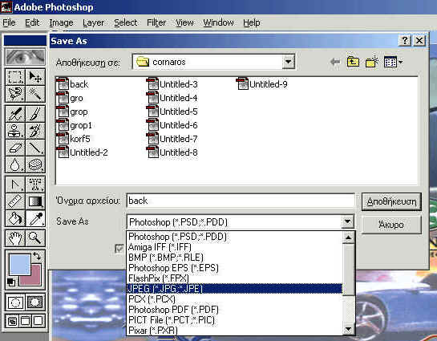Select the Paint Bucket tool
Viewport: 437px width, 341px height.
pyautogui.click(x=14, y=218)
